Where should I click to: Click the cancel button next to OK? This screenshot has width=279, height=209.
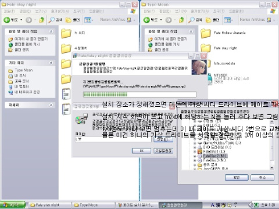click(x=163, y=150)
